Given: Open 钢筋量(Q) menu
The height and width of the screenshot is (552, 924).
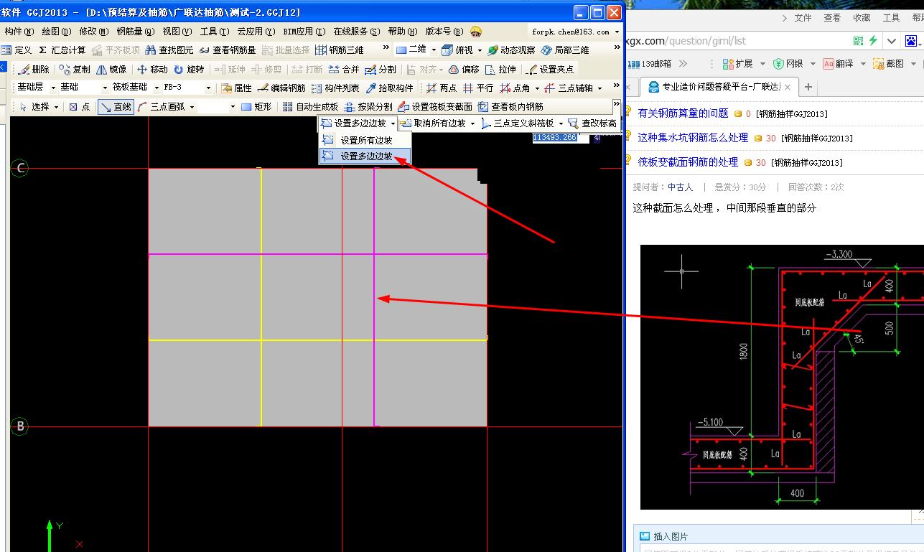Looking at the screenshot, I should (135, 32).
